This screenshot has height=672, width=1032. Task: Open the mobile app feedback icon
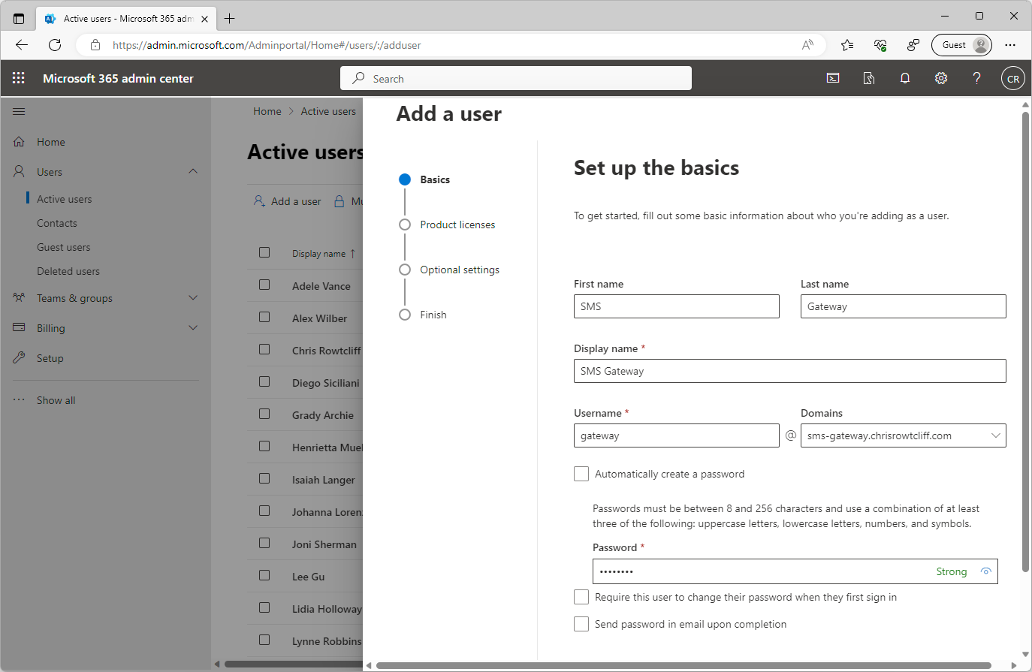[869, 78]
